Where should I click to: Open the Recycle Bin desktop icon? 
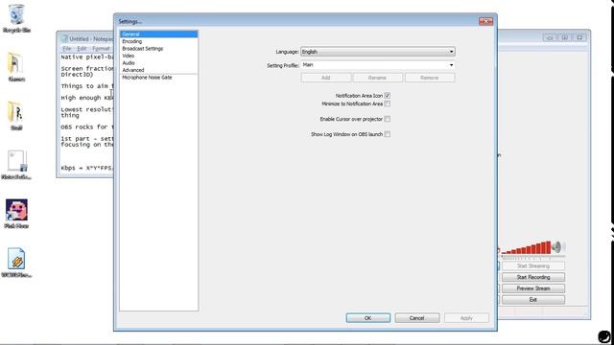[x=16, y=18]
